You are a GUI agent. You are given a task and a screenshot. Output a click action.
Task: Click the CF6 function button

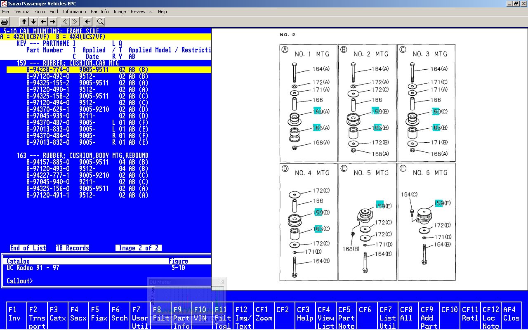tap(367, 316)
